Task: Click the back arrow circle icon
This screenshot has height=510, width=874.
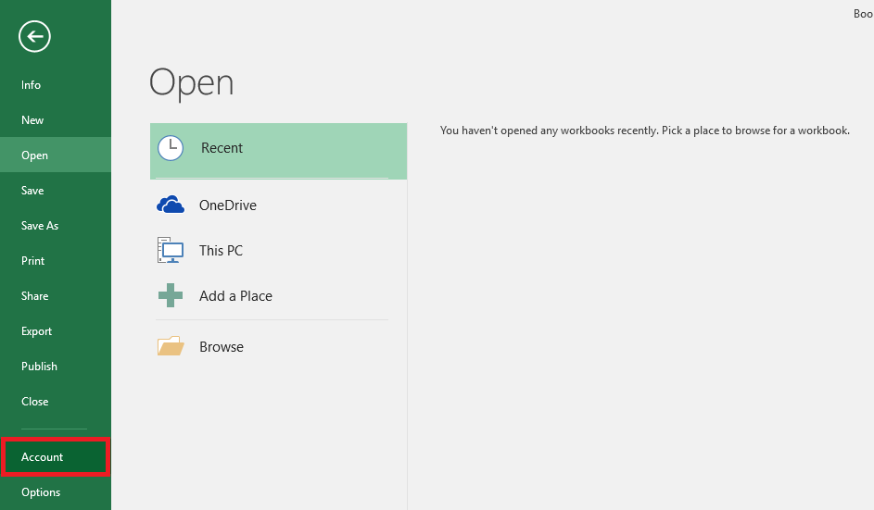Action: 34,37
